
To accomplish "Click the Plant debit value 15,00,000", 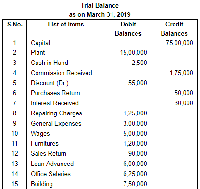I will click(x=134, y=53).
